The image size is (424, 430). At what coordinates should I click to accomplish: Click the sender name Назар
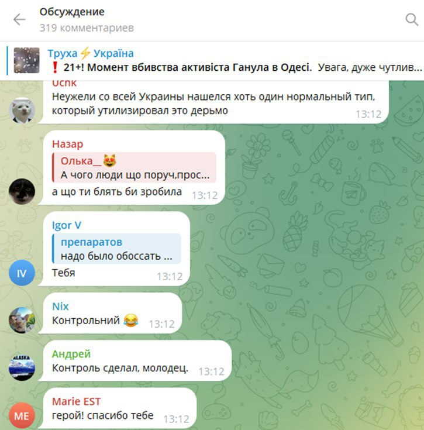[67, 144]
